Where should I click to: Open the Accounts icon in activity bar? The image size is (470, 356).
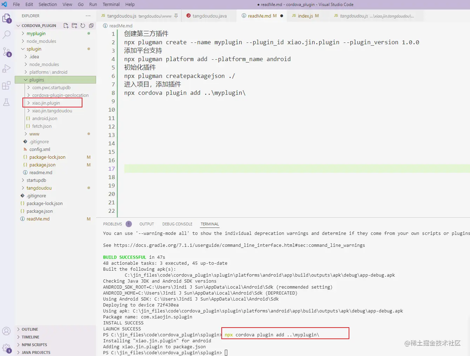(x=7, y=331)
